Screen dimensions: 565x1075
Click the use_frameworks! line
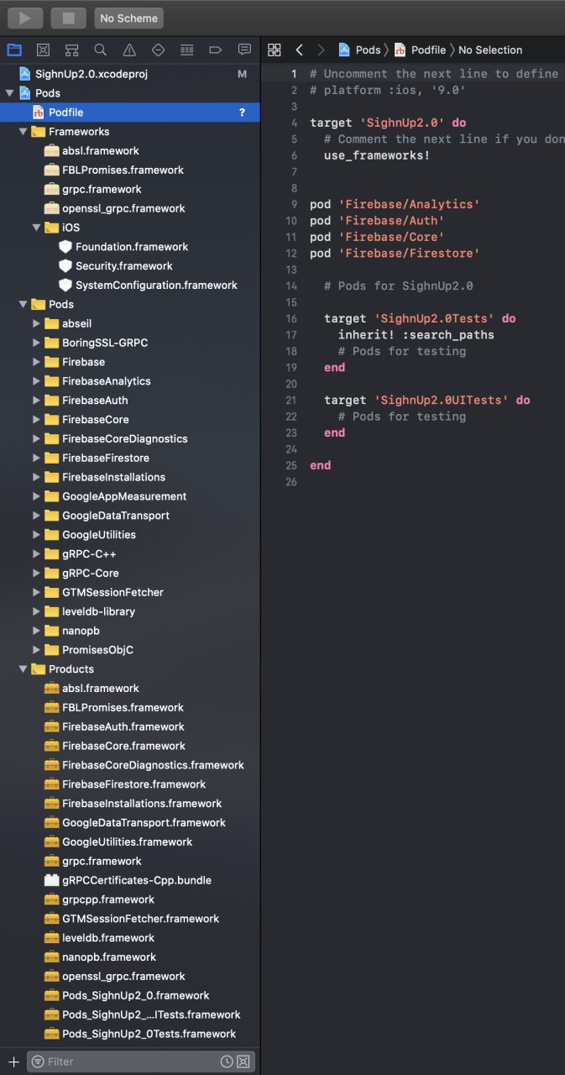click(x=377, y=155)
